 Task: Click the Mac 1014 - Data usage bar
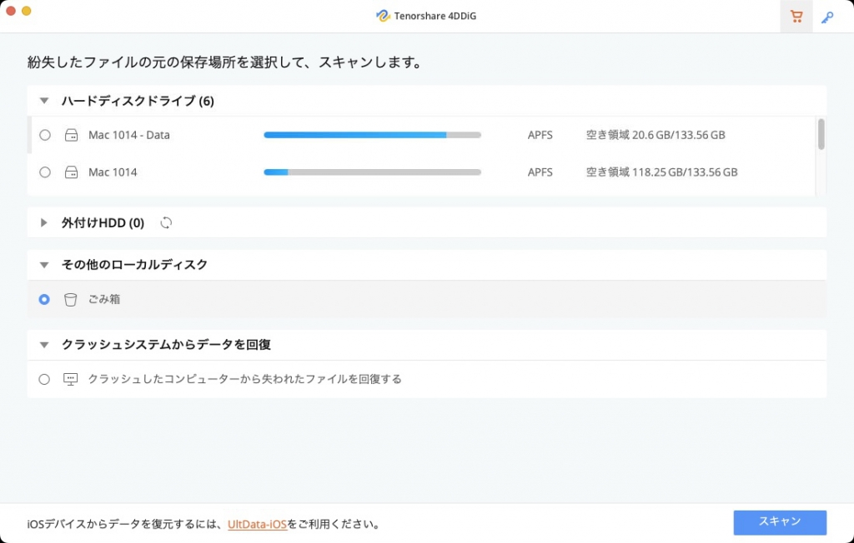coord(372,134)
